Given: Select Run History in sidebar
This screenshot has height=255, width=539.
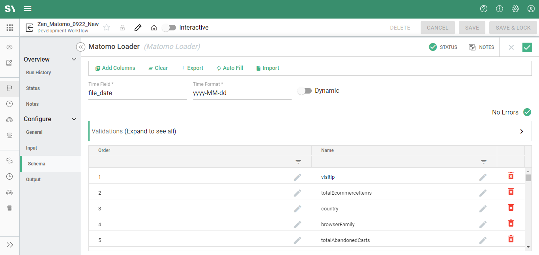Looking at the screenshot, I should click(38, 73).
